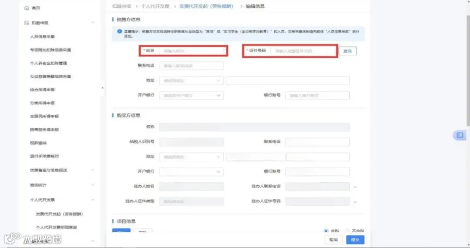This screenshot has height=248, width=470.
Task: Click the seller 证件号码 input field
Action: pyautogui.click(x=303, y=51)
